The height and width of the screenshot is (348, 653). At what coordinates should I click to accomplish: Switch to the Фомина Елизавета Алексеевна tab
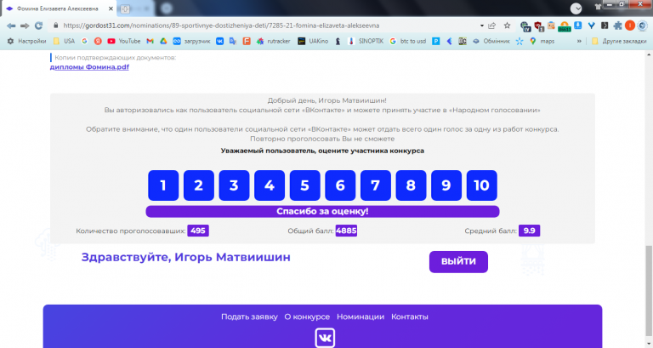point(58,9)
